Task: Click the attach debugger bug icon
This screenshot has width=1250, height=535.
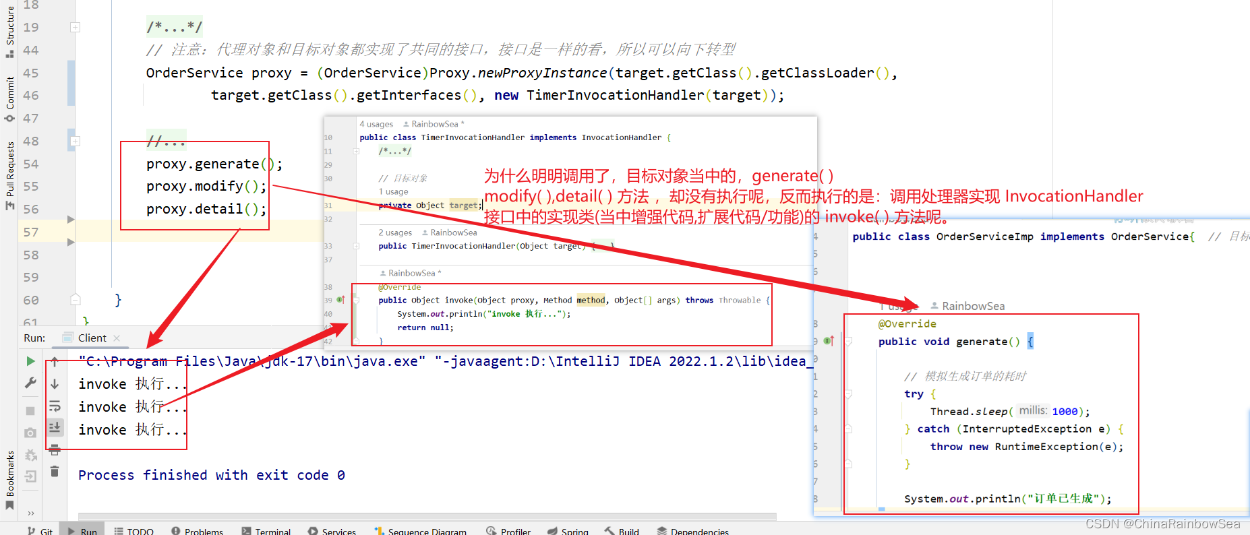Action: click(x=30, y=455)
